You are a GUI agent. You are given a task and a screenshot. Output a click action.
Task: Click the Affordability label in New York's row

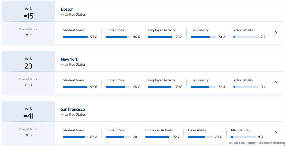tap(243, 80)
